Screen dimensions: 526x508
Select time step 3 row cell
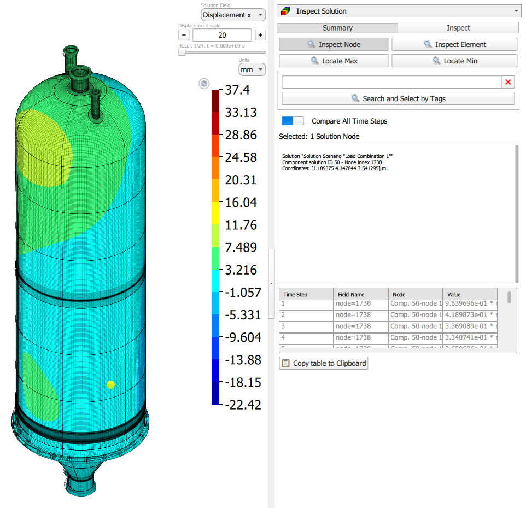pos(306,326)
